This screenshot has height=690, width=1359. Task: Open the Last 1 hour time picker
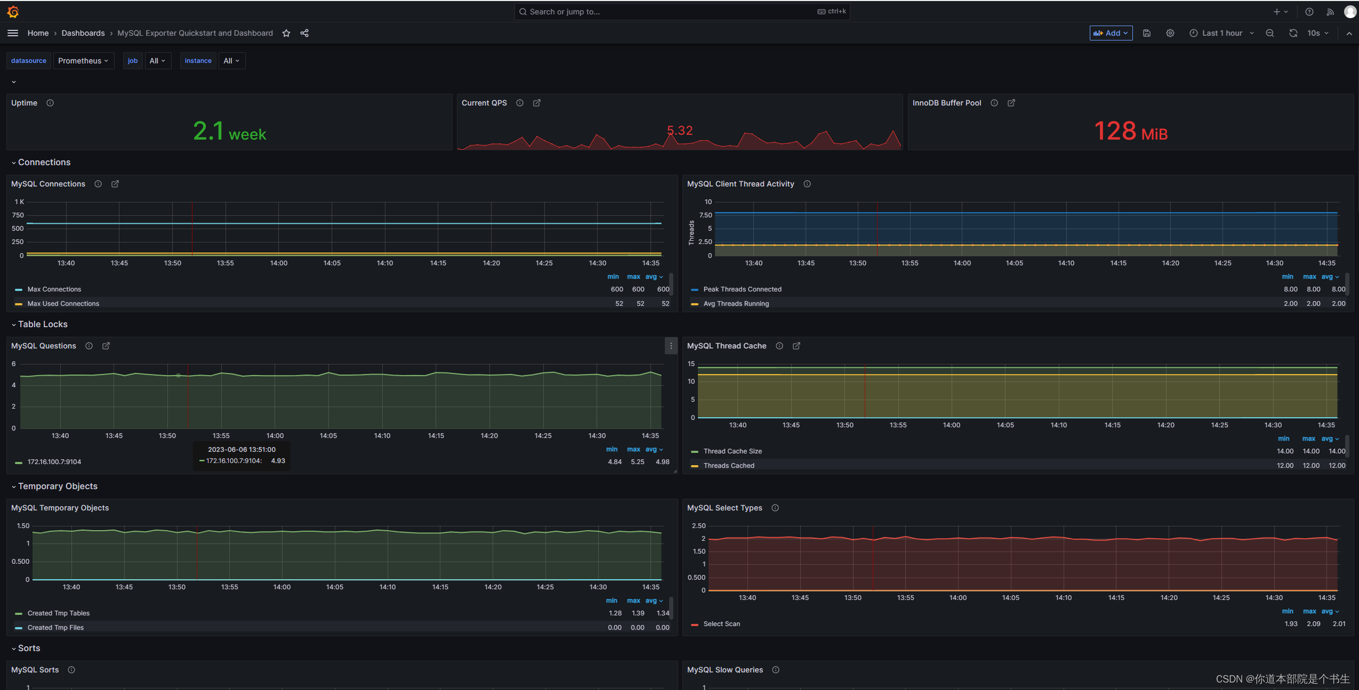1221,33
